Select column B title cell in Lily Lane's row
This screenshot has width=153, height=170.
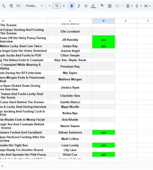click(x=24, y=150)
